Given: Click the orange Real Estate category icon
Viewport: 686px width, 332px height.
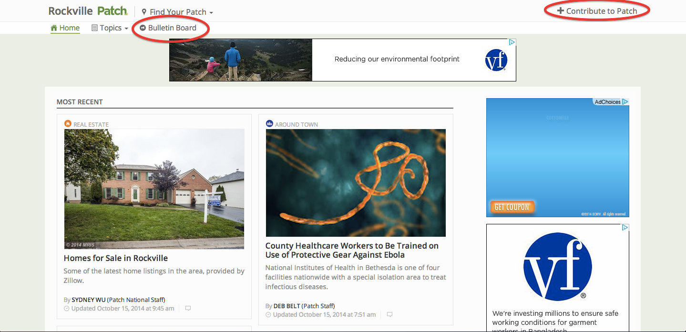Looking at the screenshot, I should point(68,124).
